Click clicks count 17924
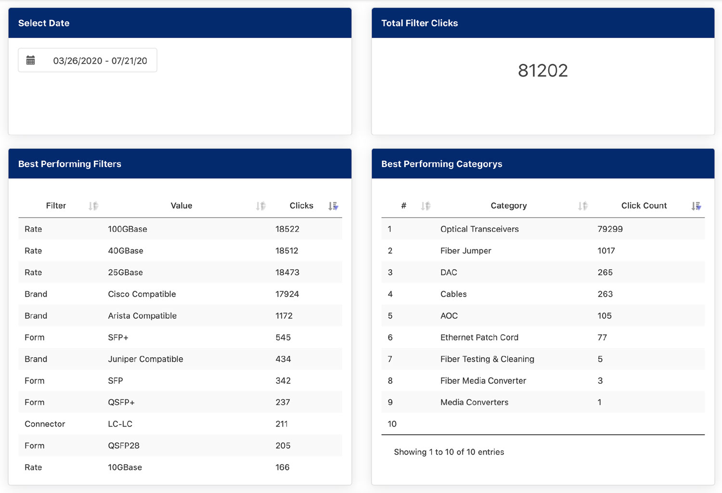This screenshot has width=722, height=493. [x=287, y=294]
